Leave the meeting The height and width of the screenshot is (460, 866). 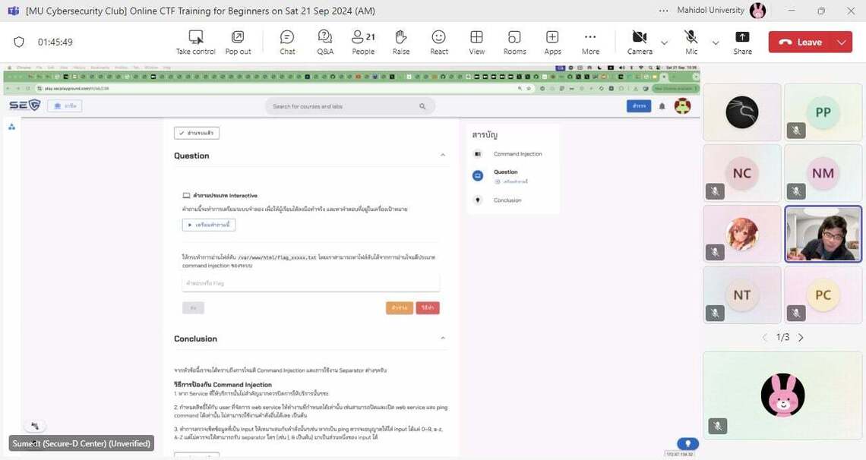(801, 43)
